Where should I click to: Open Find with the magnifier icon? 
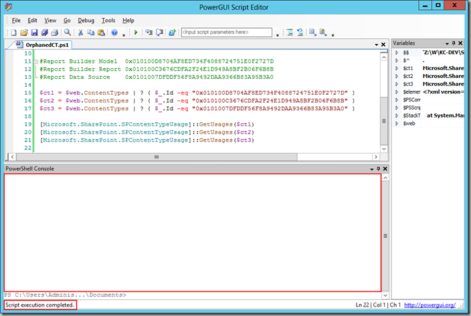[68, 32]
